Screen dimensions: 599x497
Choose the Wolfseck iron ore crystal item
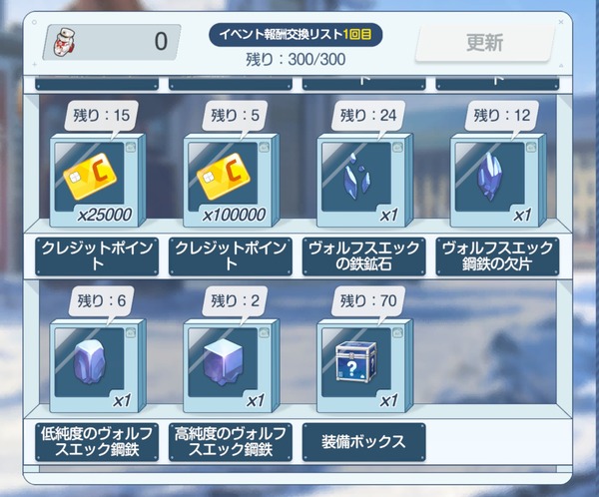click(365, 181)
